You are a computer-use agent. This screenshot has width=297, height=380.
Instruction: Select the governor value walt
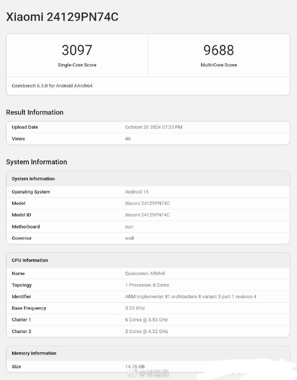(x=130, y=238)
